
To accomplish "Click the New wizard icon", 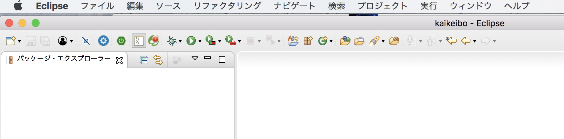I will point(11,41).
